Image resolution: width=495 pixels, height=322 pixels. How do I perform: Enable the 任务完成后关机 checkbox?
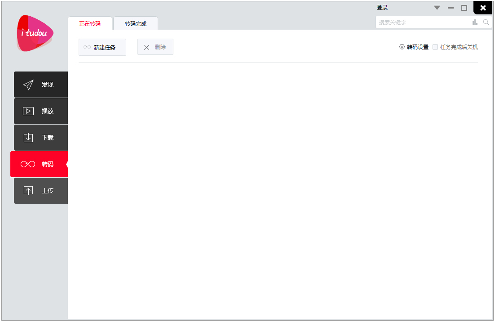click(435, 47)
